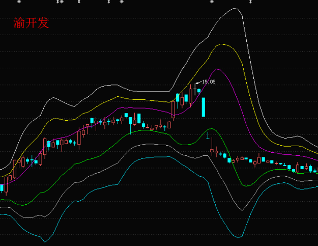The image size is (318, 246).
Task: Click the 15.05 price label
Action: pyautogui.click(x=209, y=81)
